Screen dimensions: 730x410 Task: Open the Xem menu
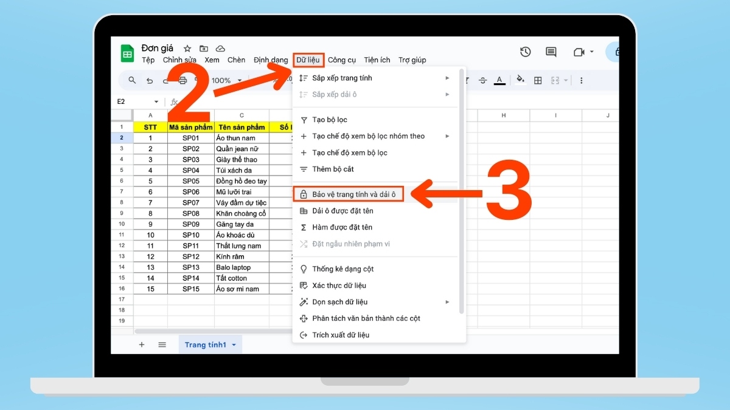(x=212, y=60)
